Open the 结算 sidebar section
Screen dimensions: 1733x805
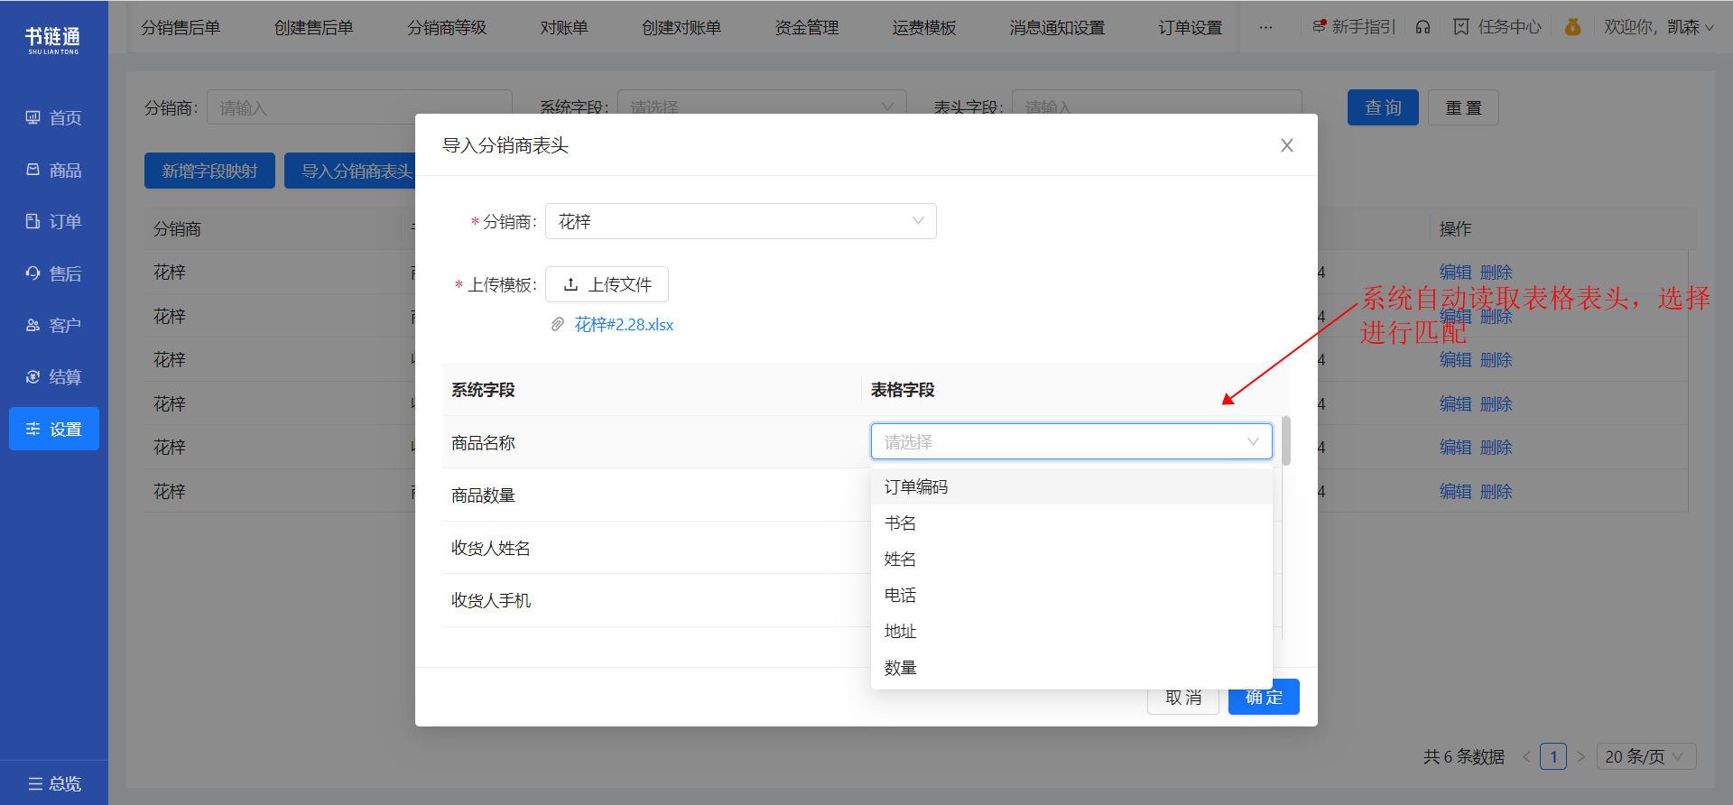53,377
